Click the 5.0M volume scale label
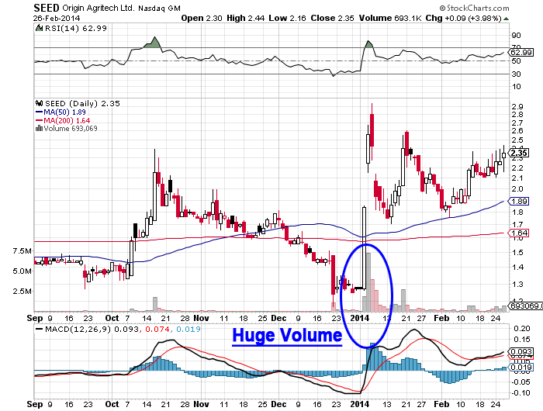The height and width of the screenshot is (411, 543). coord(22,271)
